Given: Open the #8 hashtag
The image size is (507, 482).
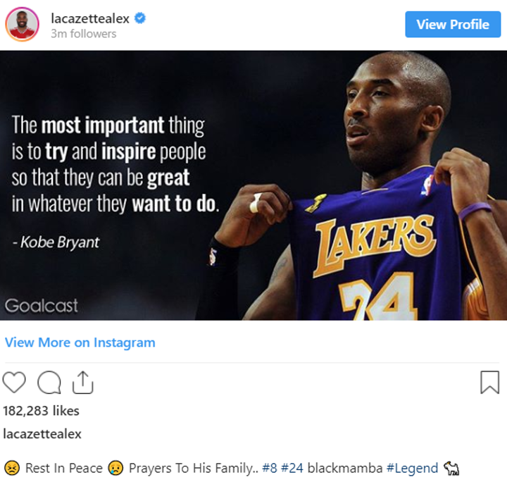Looking at the screenshot, I should [270, 468].
